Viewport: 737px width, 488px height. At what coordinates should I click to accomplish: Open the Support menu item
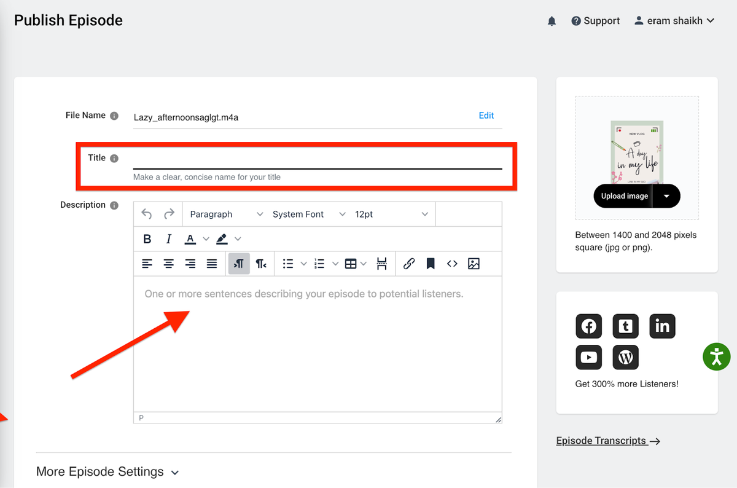[595, 21]
